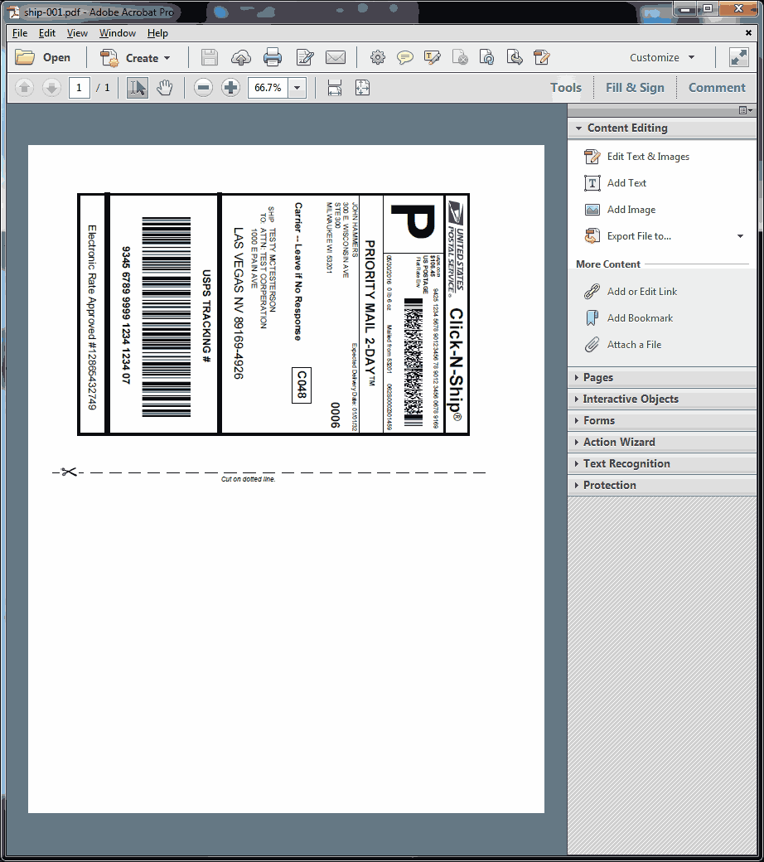This screenshot has height=862, width=764.
Task: Expand the Forms section
Action: point(662,420)
